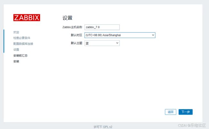Select the 安装前汇总 step in sidebar

point(20,56)
